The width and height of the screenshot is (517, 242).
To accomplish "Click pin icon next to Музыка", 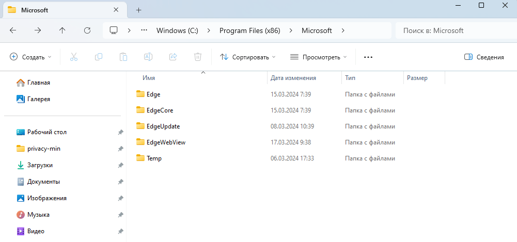I will pos(121,215).
